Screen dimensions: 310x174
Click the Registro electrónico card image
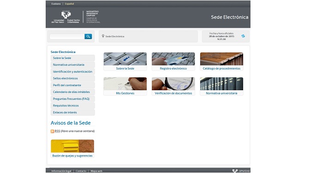(173, 59)
